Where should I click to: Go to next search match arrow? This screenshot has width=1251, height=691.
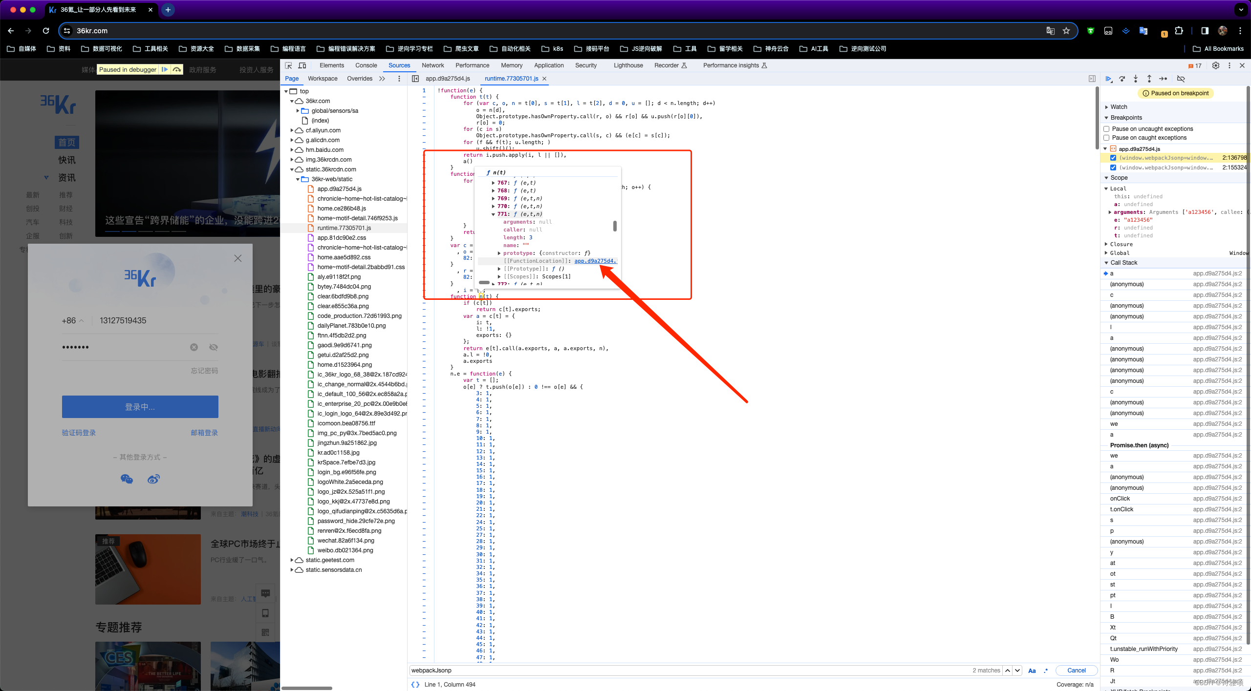(1017, 670)
